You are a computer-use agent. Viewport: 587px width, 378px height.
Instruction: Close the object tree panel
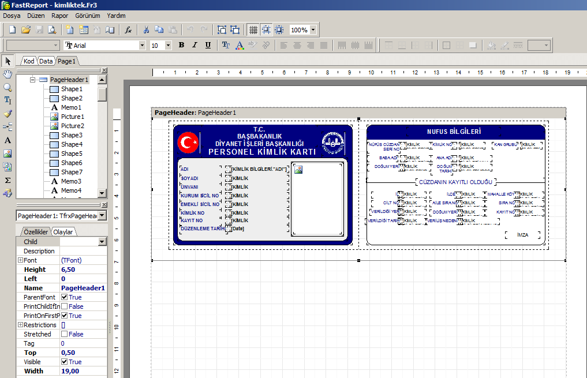tap(104, 70)
